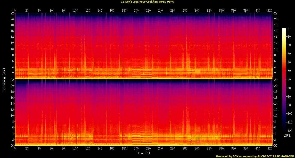Click the 420 mark on the bottom time axis
Screen dimensions: 295x158
pyautogui.click(x=270, y=149)
